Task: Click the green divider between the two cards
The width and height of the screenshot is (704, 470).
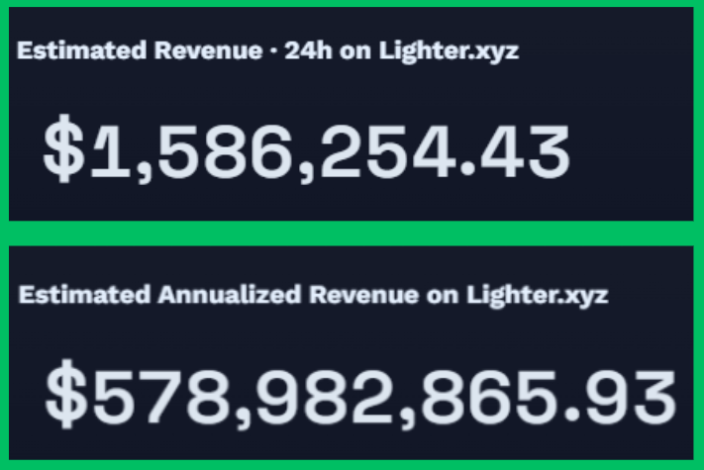Action: click(352, 234)
